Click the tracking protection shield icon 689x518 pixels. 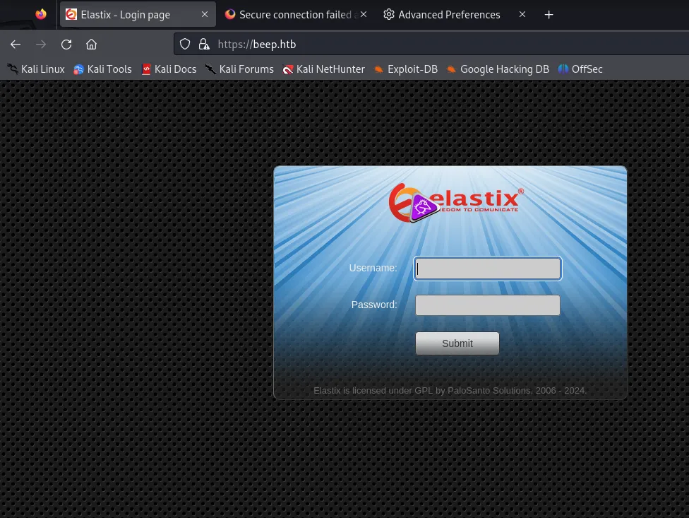185,44
